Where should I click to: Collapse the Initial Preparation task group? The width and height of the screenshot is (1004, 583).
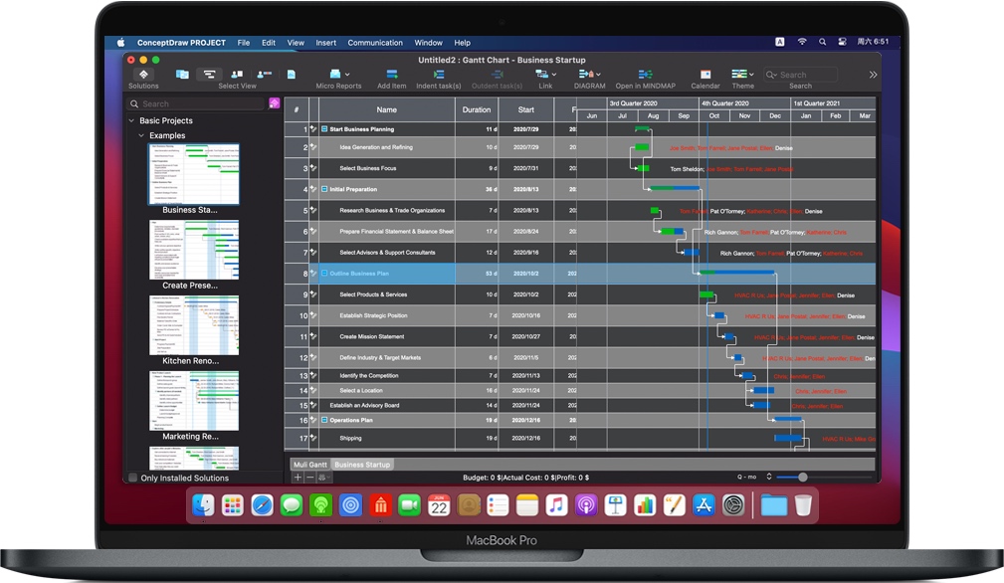click(324, 188)
